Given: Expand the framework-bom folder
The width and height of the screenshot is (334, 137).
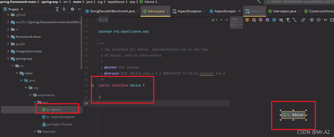Looking at the screenshot, I should [8, 37].
